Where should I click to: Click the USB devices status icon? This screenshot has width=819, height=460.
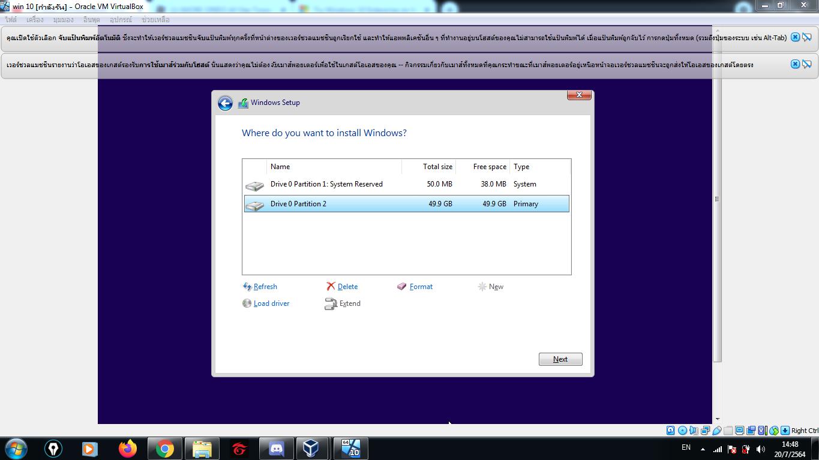716,431
